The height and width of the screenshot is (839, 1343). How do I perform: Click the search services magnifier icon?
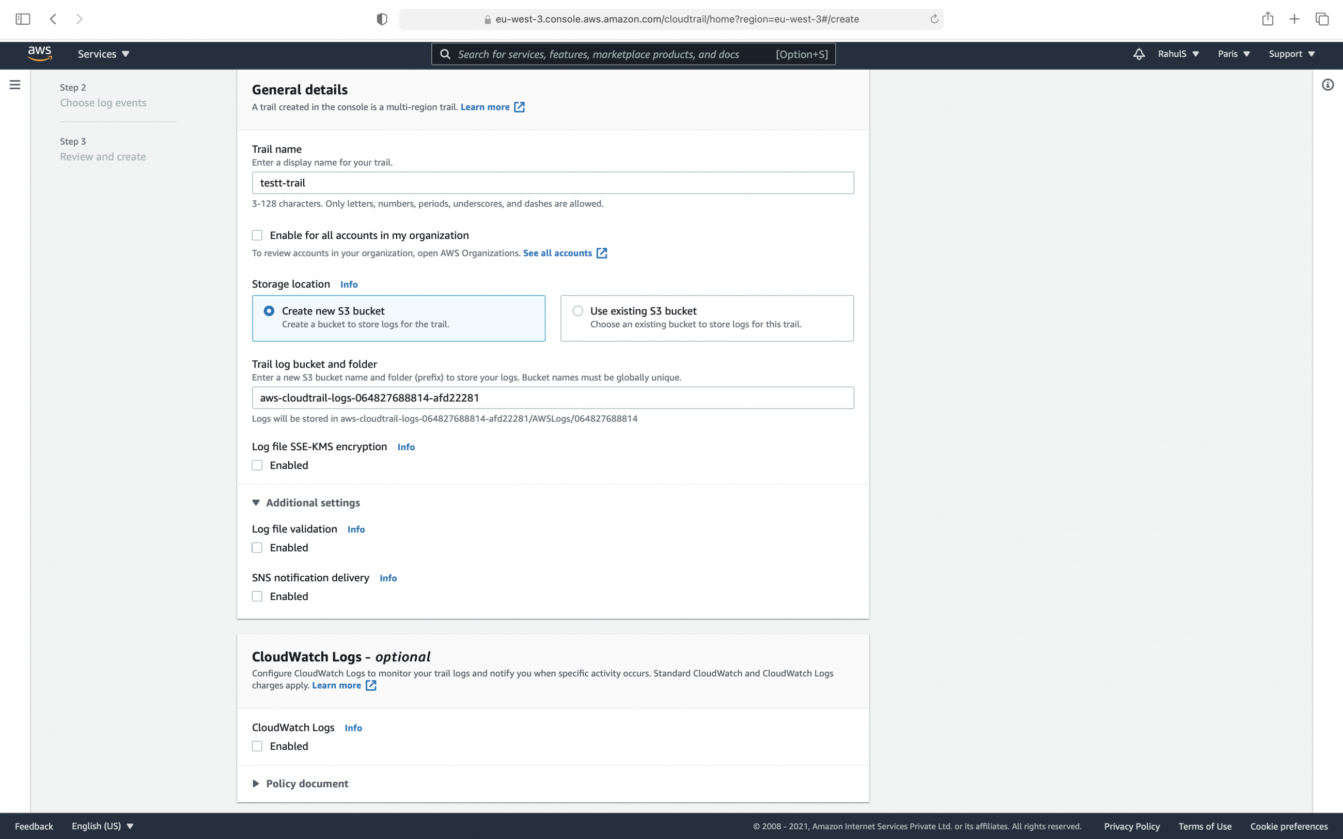click(x=446, y=54)
